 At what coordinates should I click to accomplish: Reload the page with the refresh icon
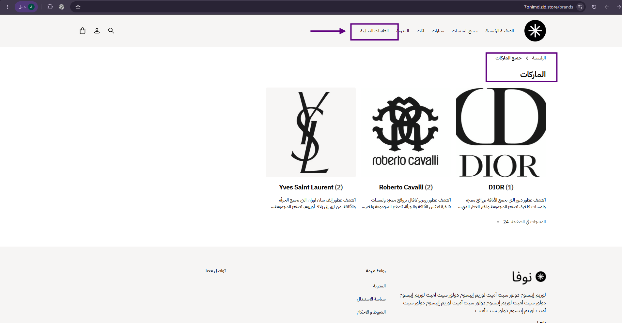594,7
